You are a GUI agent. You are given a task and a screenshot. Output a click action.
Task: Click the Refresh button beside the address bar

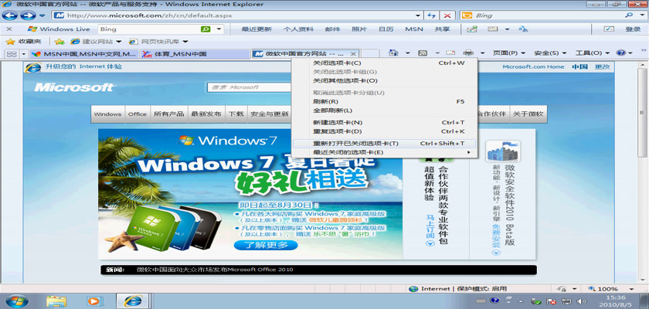point(433,15)
